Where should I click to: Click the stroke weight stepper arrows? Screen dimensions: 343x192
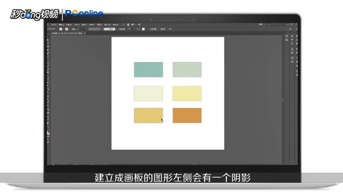(79, 29)
